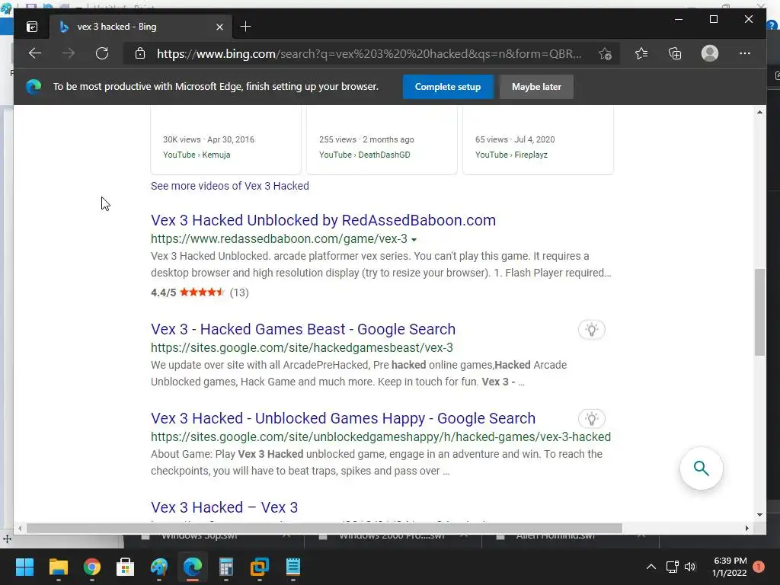Click the horizontal scroll left arrow

(x=20, y=529)
